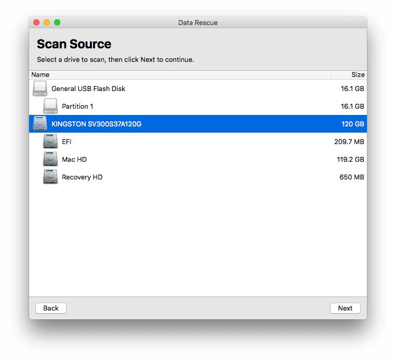This screenshot has height=361, width=396.
Task: Close the Data Rescue window
Action: click(x=36, y=22)
